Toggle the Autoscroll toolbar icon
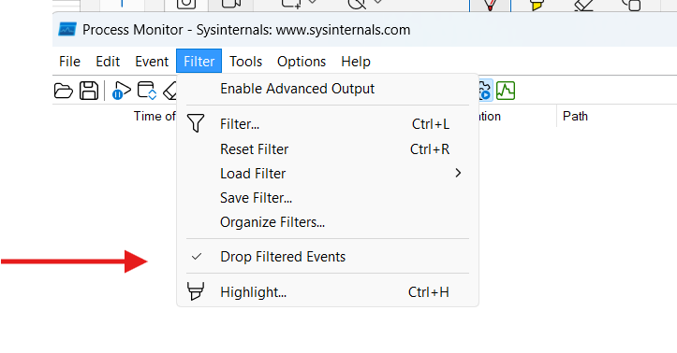 pos(147,91)
